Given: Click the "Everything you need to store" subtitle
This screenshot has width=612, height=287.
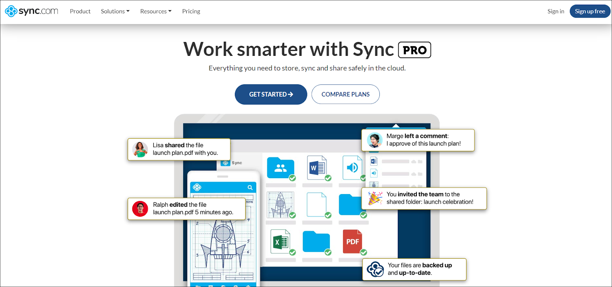Looking at the screenshot, I should point(307,68).
